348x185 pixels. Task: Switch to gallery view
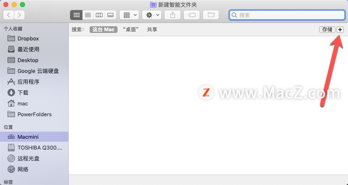coord(110,15)
